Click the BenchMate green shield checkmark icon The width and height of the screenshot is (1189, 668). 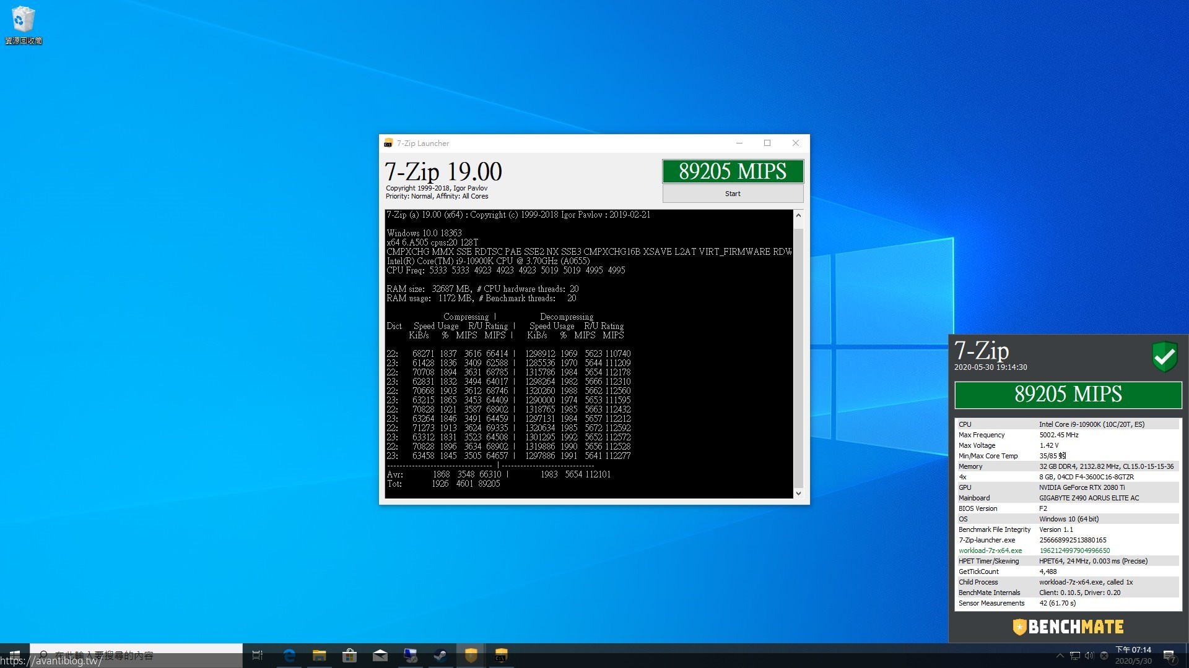(x=1164, y=356)
